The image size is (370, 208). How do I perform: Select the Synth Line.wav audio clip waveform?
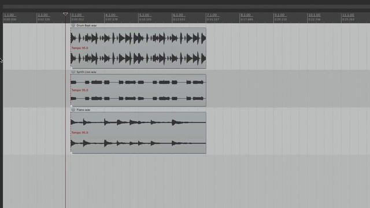click(138, 90)
